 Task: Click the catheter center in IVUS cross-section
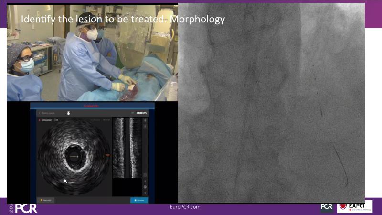74,156
